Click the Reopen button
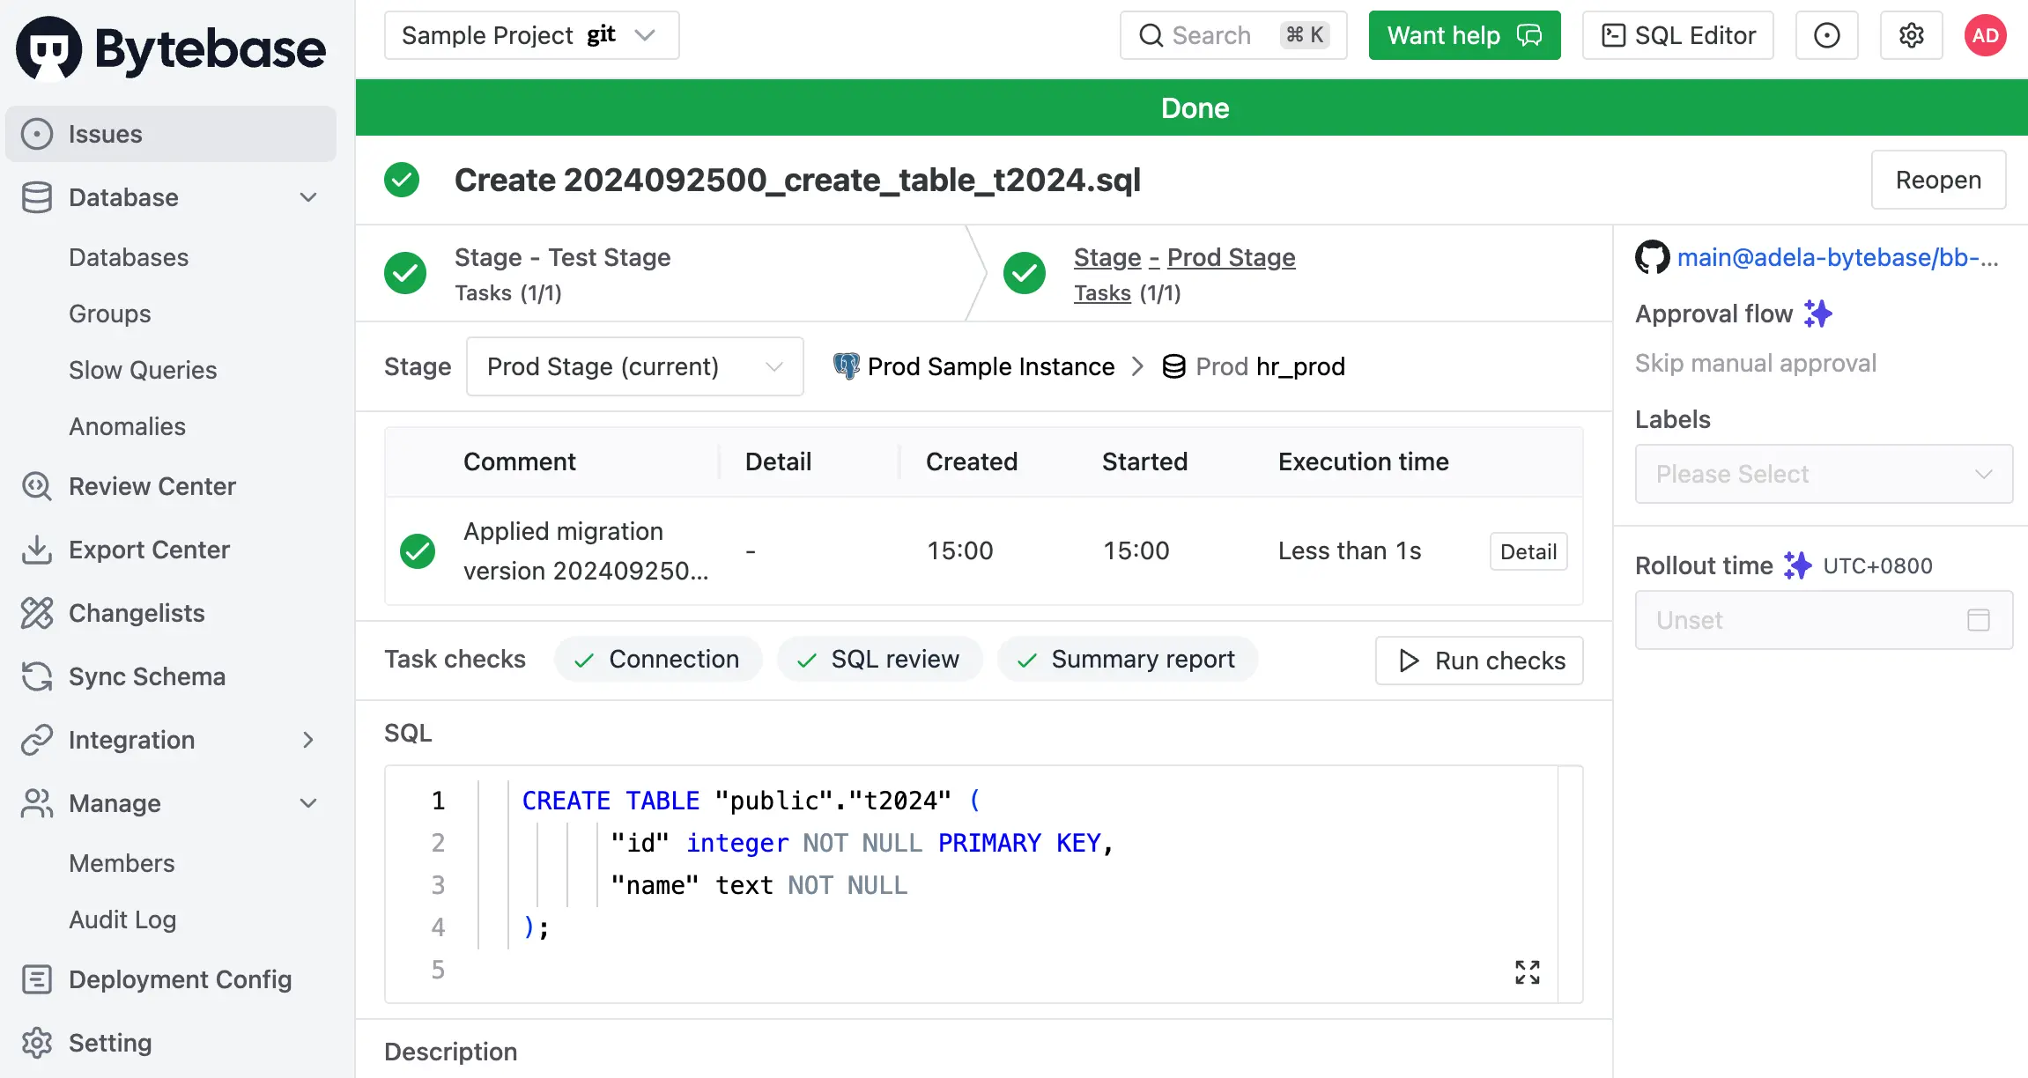Image resolution: width=2028 pixels, height=1078 pixels. tap(1938, 180)
